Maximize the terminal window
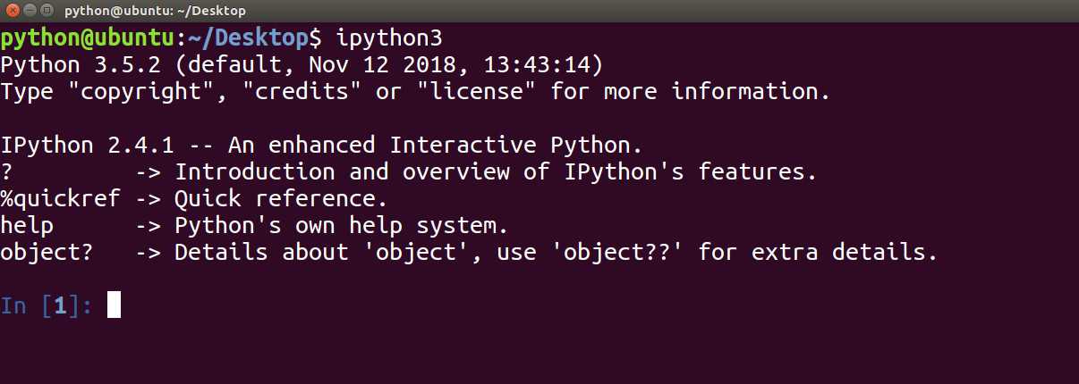 (46, 11)
